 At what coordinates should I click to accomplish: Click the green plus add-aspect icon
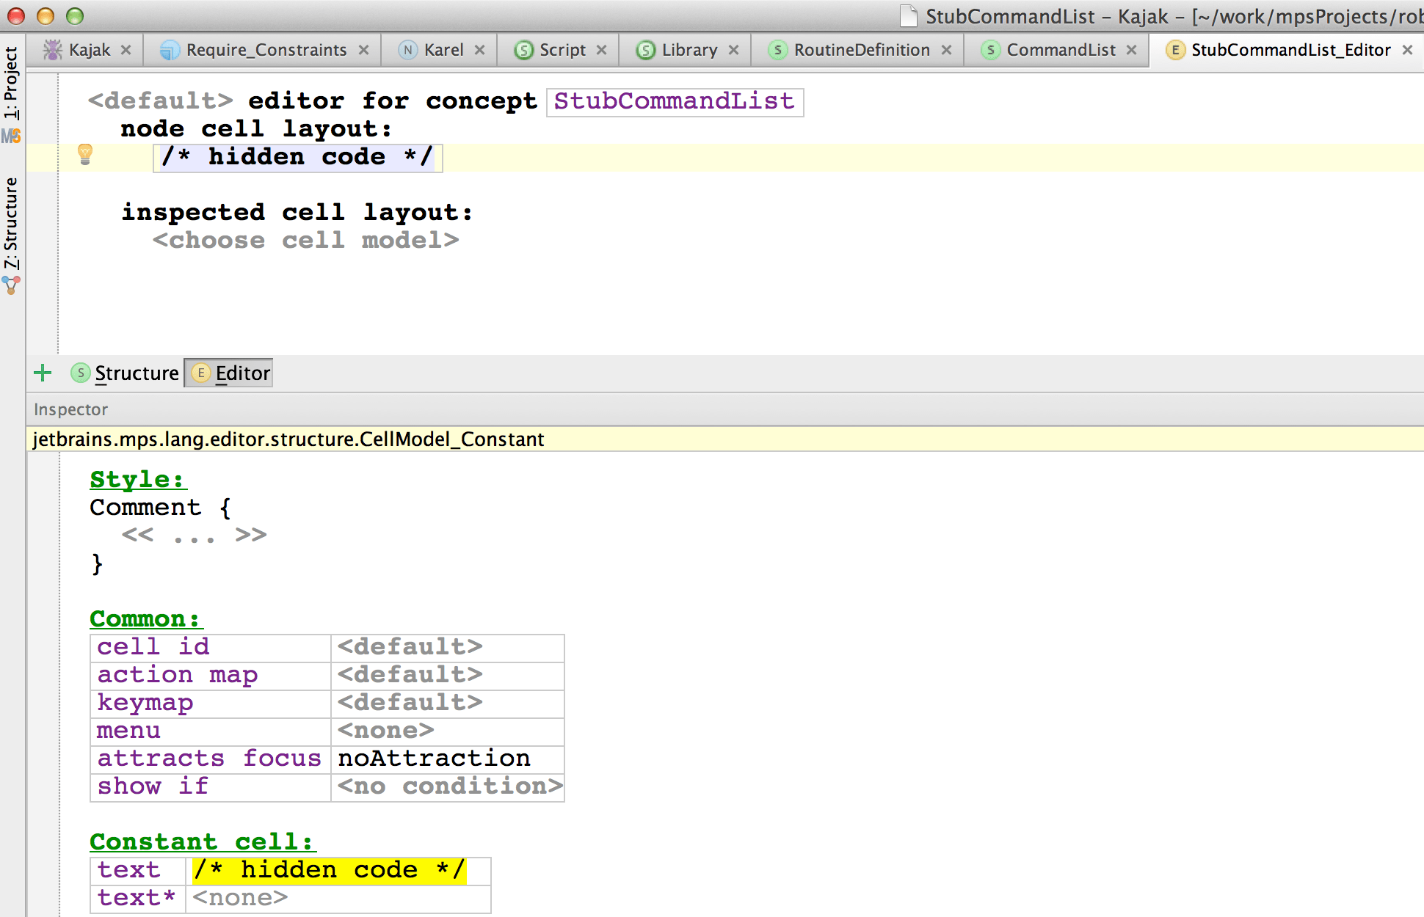pyautogui.click(x=43, y=373)
